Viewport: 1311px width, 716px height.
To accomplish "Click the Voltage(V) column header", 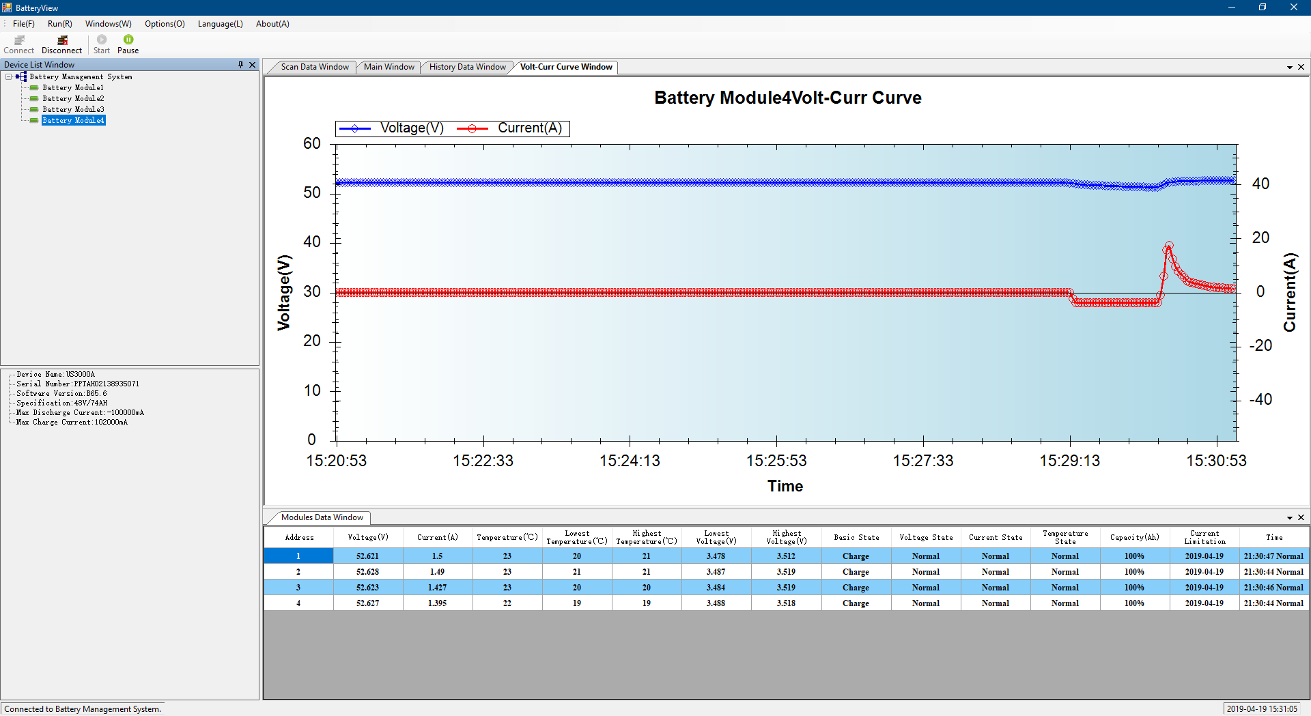I will pos(368,537).
